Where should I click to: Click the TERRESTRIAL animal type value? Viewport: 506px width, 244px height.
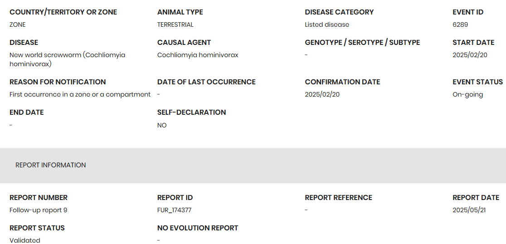(x=175, y=24)
